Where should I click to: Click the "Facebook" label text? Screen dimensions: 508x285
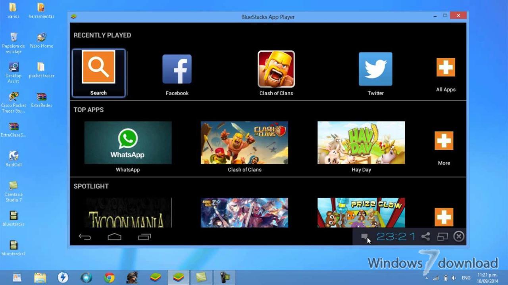point(177,93)
